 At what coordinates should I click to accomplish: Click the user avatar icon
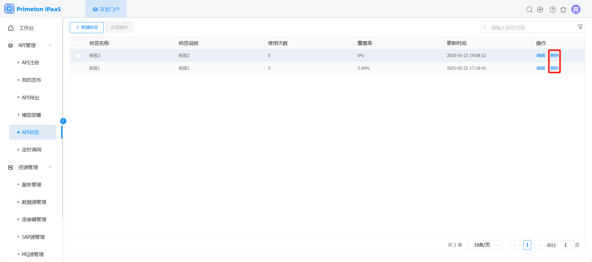pos(576,9)
